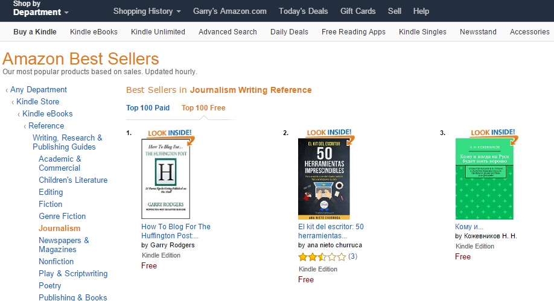Expand the Shopping History menu

pyautogui.click(x=147, y=11)
